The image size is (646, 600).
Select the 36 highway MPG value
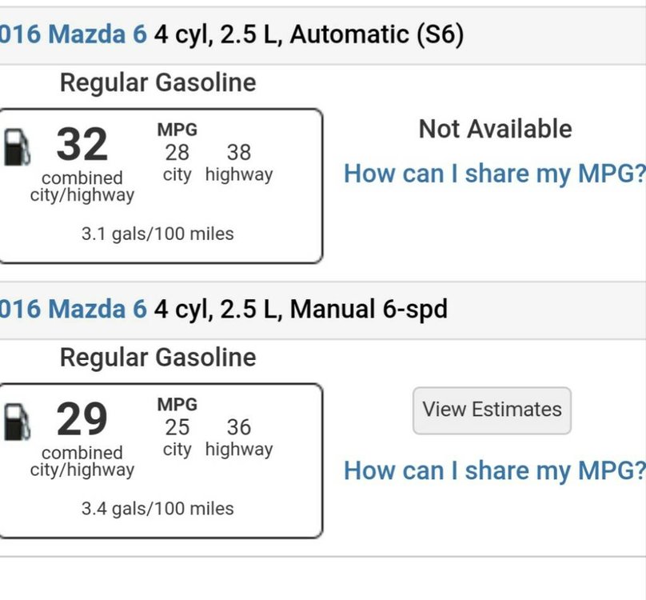238,427
